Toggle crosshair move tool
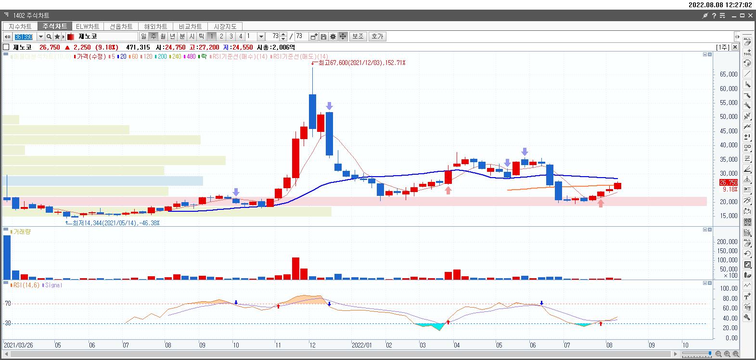The width and height of the screenshot is (756, 360). pyautogui.click(x=343, y=37)
